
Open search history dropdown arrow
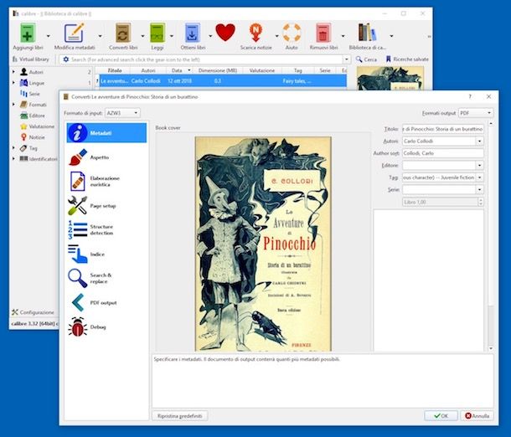pos(347,59)
